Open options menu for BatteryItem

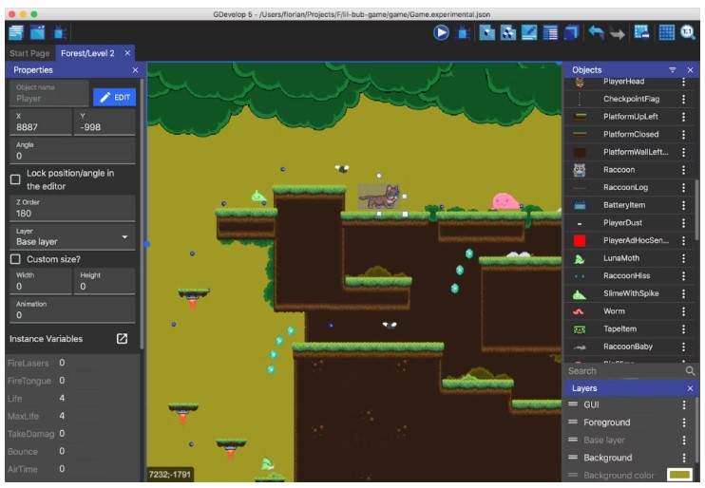tap(683, 205)
